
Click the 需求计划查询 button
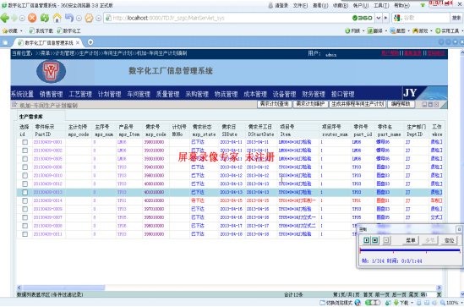point(275,104)
